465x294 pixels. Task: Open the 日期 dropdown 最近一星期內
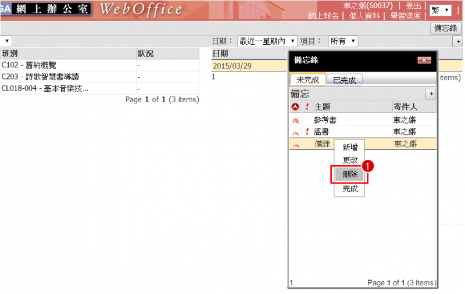point(267,41)
